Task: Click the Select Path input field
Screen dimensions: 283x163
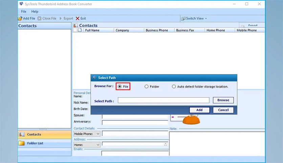Action: 164,100
